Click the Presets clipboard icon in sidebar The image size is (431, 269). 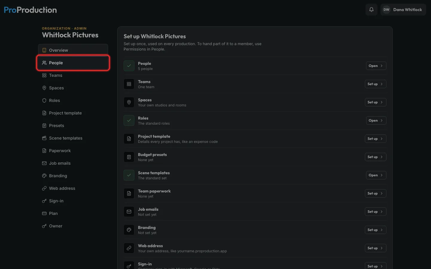click(x=44, y=126)
